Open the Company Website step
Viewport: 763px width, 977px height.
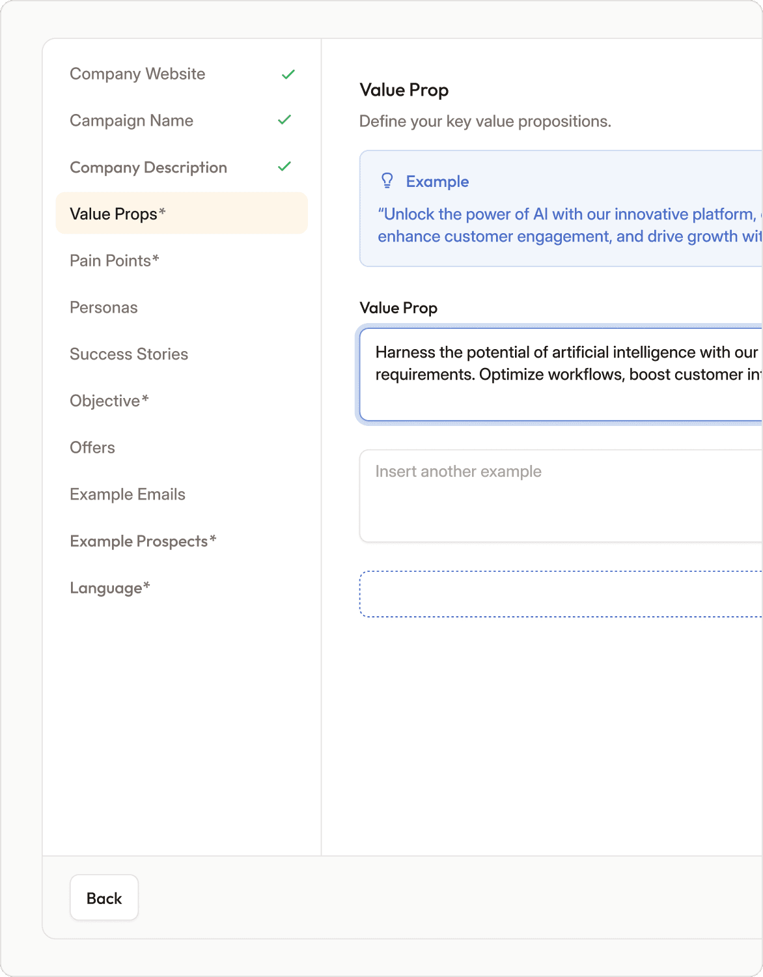pyautogui.click(x=182, y=74)
